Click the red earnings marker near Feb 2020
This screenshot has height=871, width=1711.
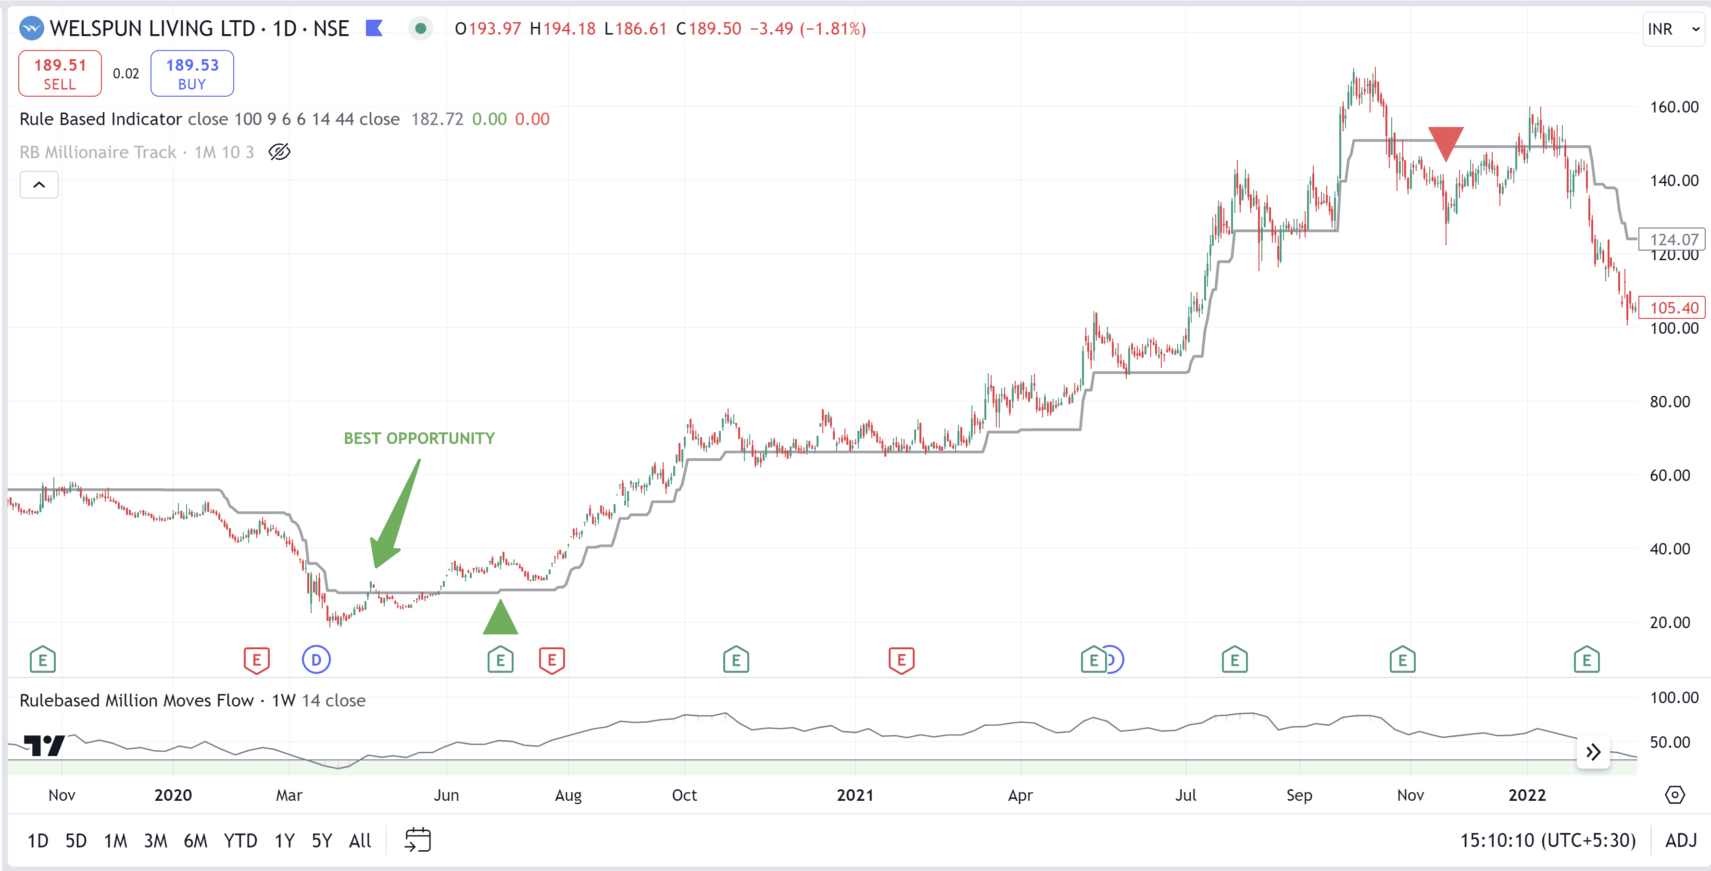click(x=256, y=660)
